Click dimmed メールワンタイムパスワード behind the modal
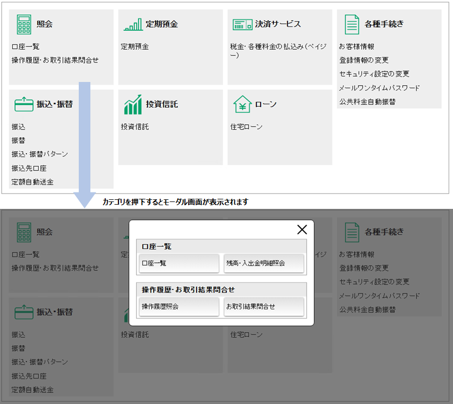This screenshot has width=453, height=404. 380,296
